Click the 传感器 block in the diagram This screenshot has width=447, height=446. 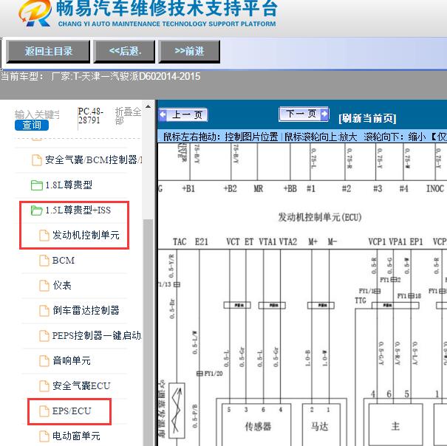[x=258, y=426]
